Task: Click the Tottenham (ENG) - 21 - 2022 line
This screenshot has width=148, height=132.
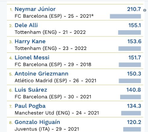Action: [50, 32]
